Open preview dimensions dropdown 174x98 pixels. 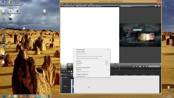(x=126, y=6)
